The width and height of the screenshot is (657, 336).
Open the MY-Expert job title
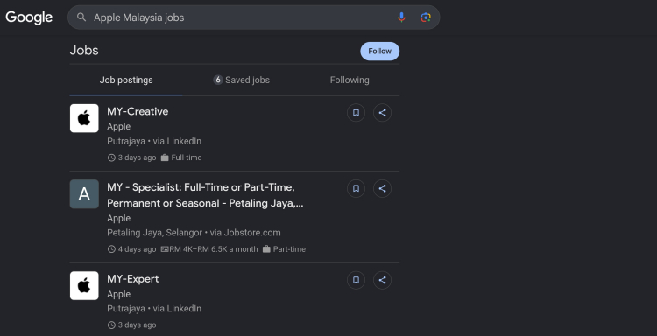point(133,278)
